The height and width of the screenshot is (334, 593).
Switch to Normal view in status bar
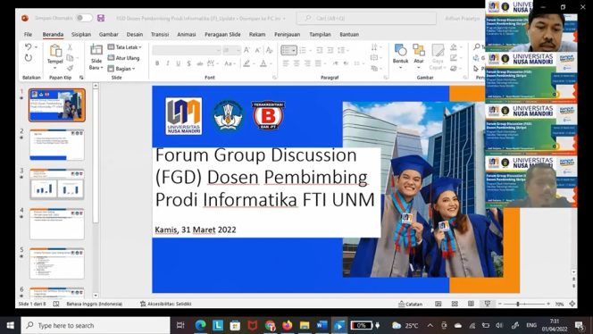click(438, 304)
